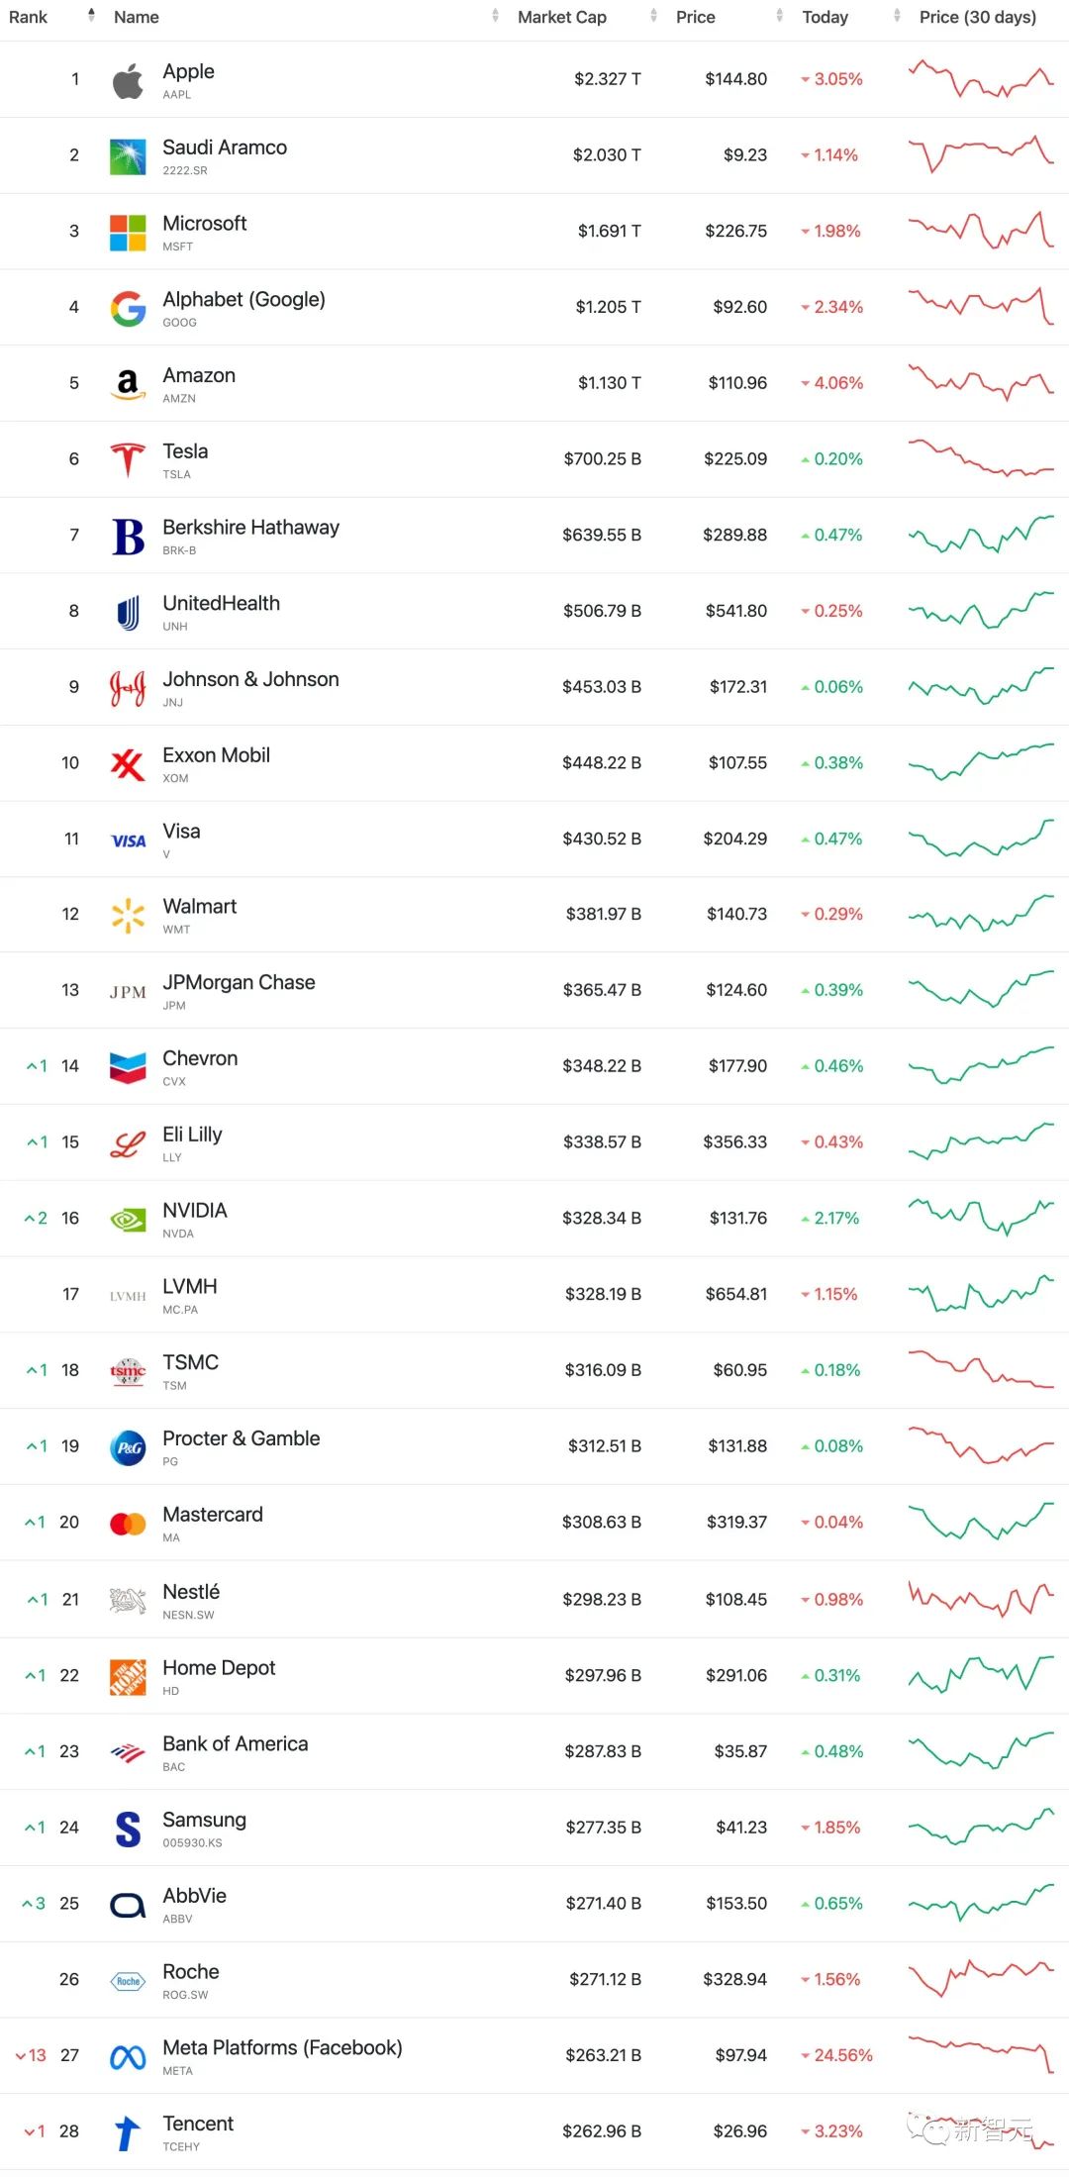Open the NVIDIA logo icon
Image resolution: width=1069 pixels, height=2177 pixels.
coord(128,1220)
